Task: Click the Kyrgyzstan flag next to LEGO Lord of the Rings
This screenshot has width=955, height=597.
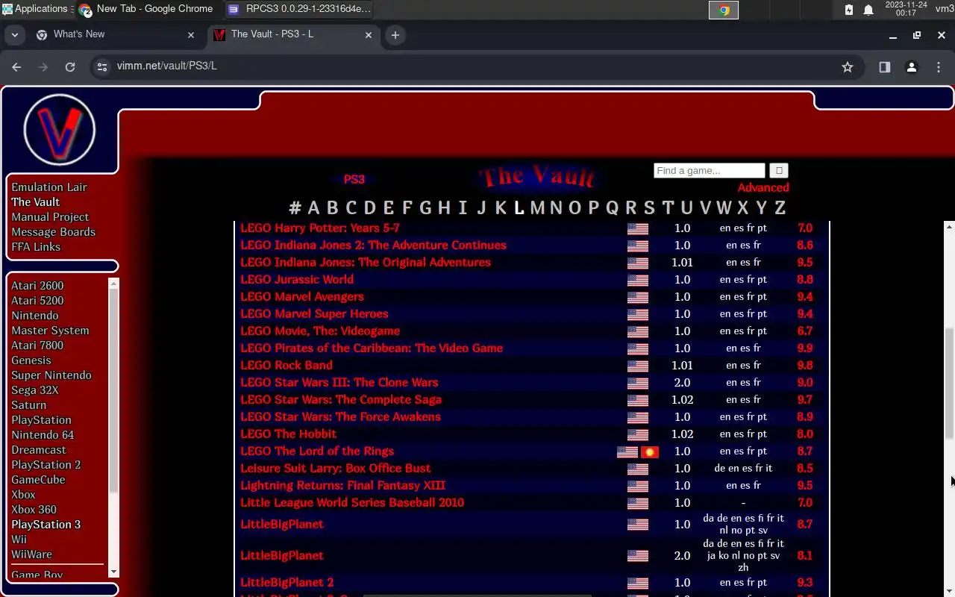Action: 650,452
